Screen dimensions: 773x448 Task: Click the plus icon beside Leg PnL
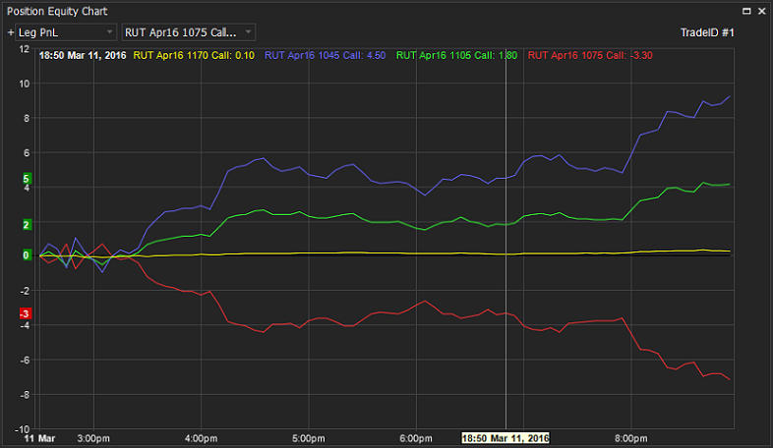pyautogui.click(x=11, y=32)
